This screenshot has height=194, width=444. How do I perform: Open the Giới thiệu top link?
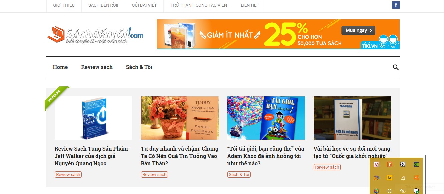[x=64, y=5]
